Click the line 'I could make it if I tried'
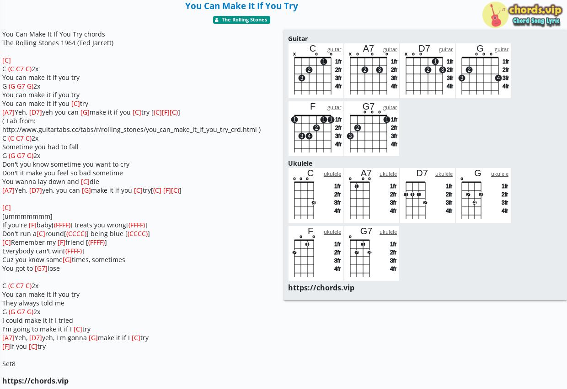 37,321
